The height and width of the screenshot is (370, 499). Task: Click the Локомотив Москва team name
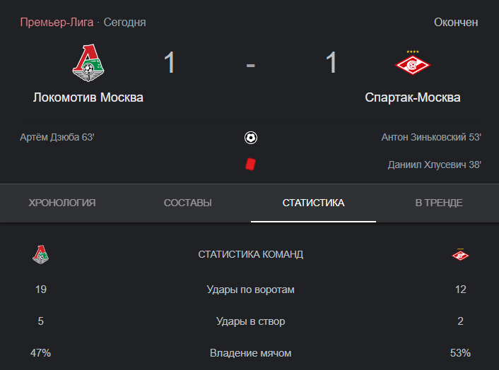88,97
